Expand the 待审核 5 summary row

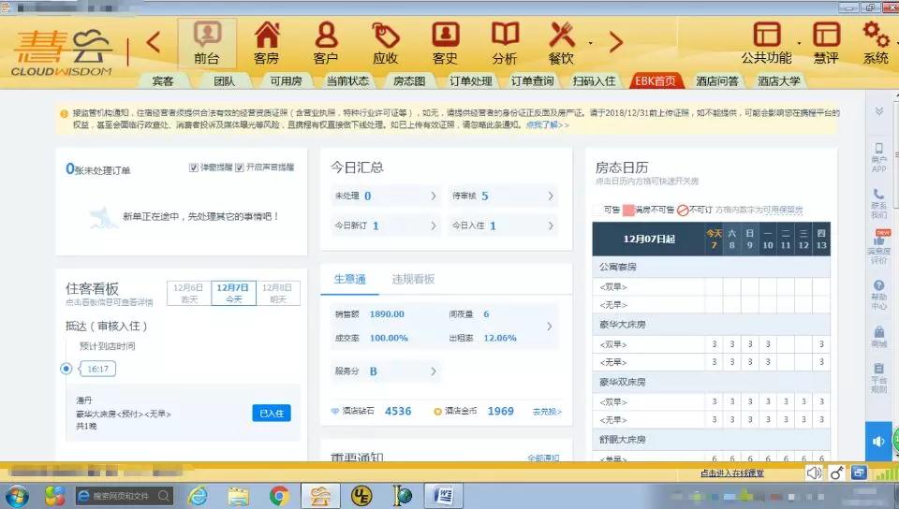[504, 196]
